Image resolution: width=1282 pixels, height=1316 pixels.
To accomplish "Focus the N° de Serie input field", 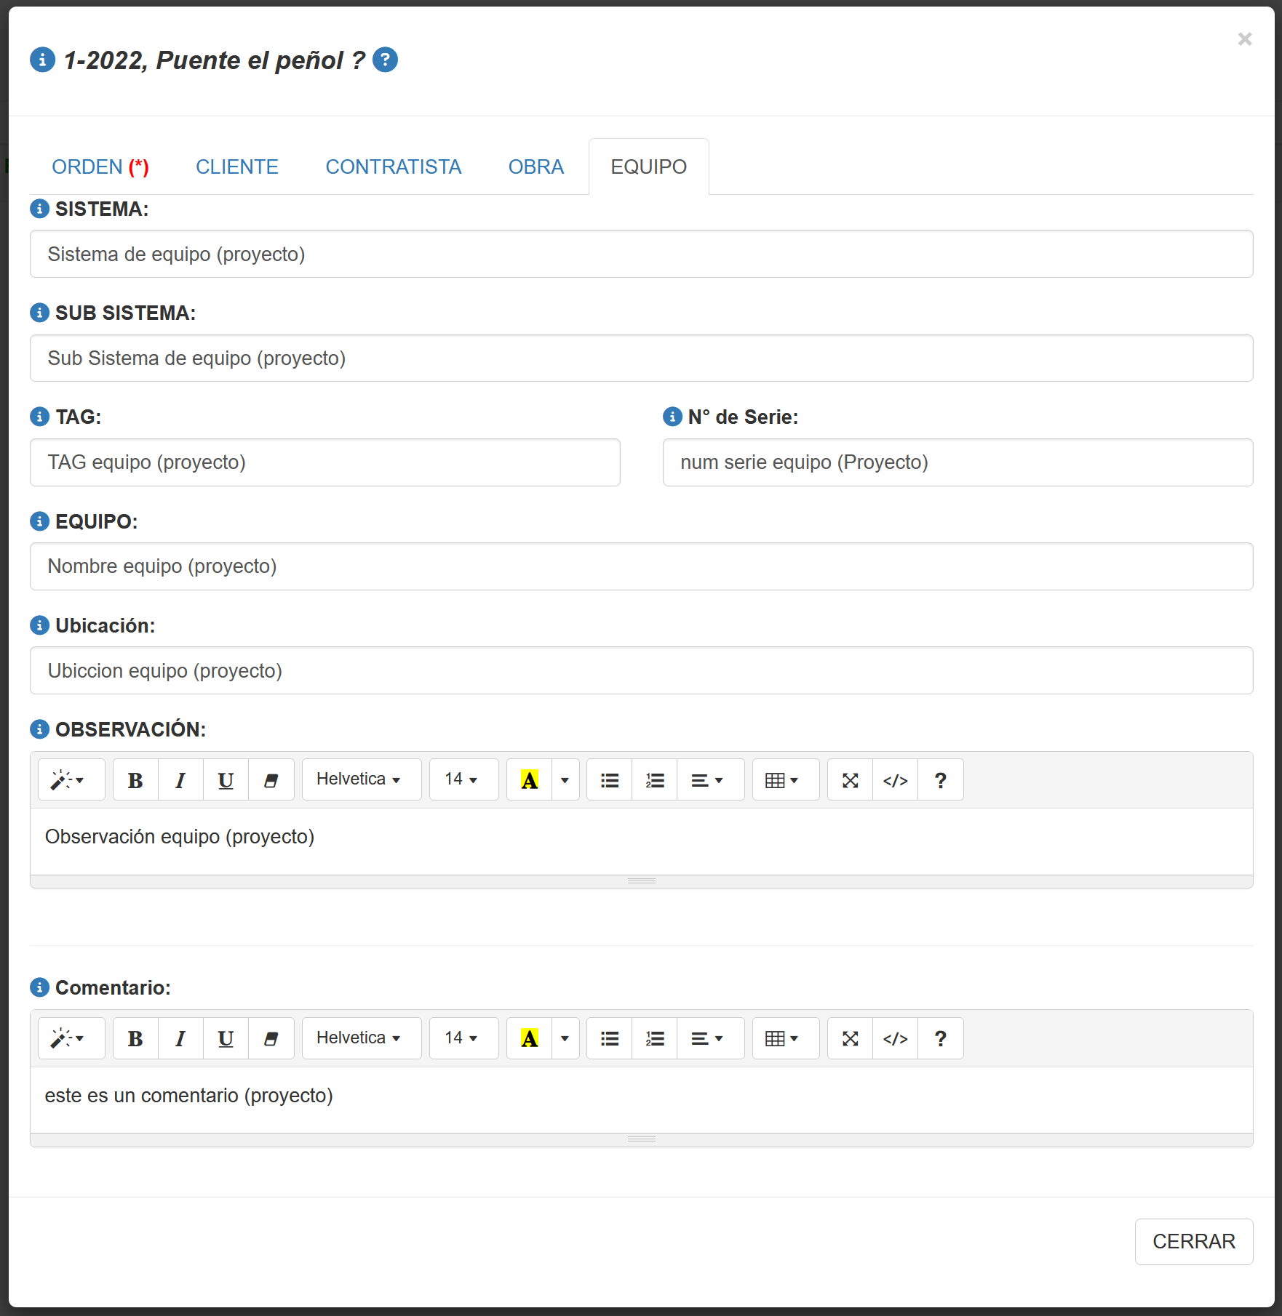I will (x=957, y=462).
